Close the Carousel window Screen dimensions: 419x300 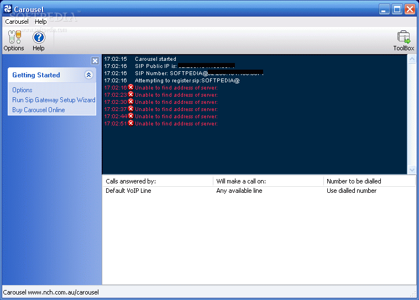pyautogui.click(x=410, y=9)
